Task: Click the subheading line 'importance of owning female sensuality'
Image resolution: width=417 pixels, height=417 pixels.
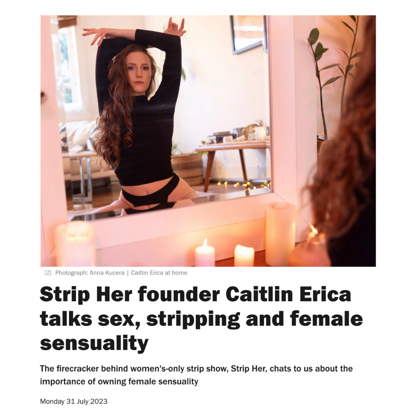Action: (119, 381)
